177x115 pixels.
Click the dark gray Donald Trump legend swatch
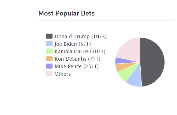point(49,36)
